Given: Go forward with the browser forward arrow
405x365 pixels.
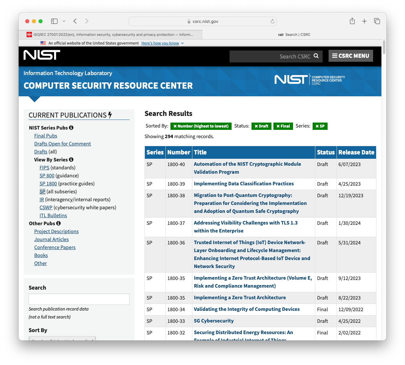Looking at the screenshot, I should click(x=87, y=21).
